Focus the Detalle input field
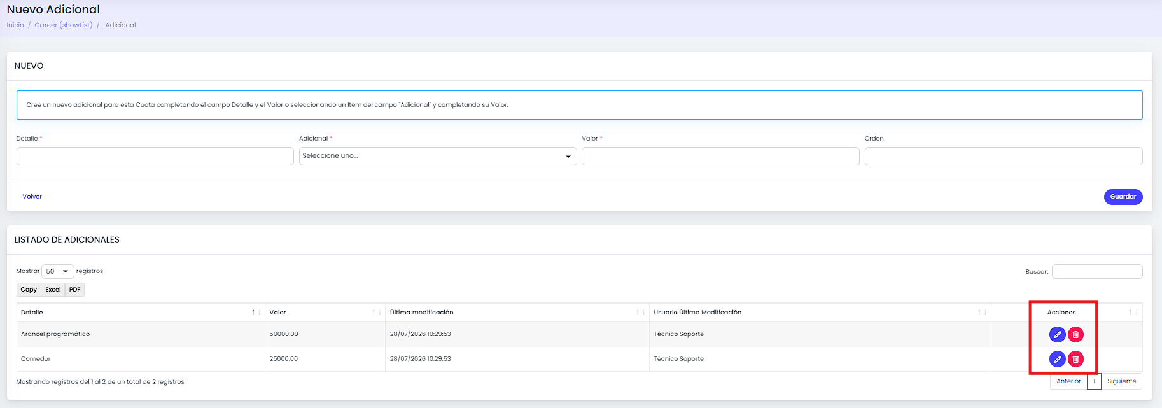Image resolution: width=1162 pixels, height=408 pixels. (x=155, y=156)
